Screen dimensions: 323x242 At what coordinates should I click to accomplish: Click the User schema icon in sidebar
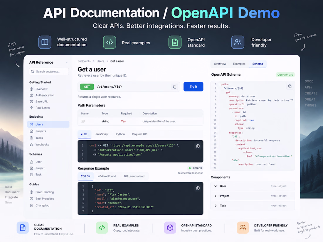click(x=31, y=162)
